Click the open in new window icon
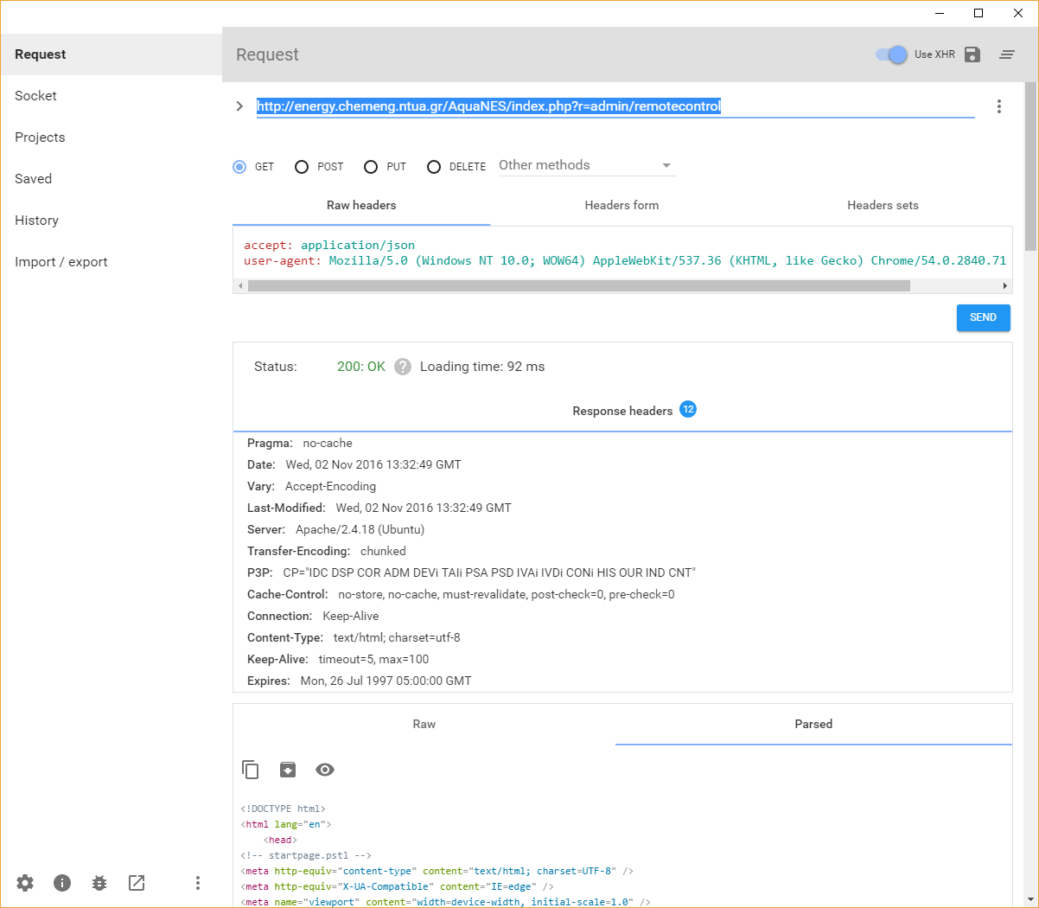The image size is (1039, 908). (137, 883)
